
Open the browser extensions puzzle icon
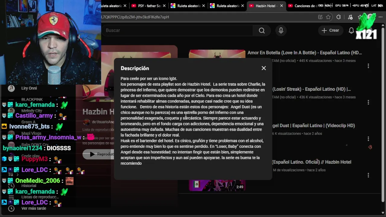click(339, 17)
